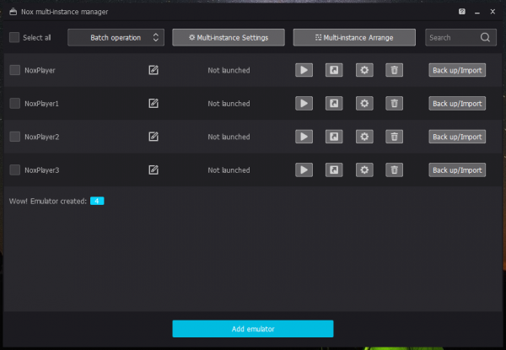Delete the NoxPlayer1 instance via trash icon

click(394, 103)
